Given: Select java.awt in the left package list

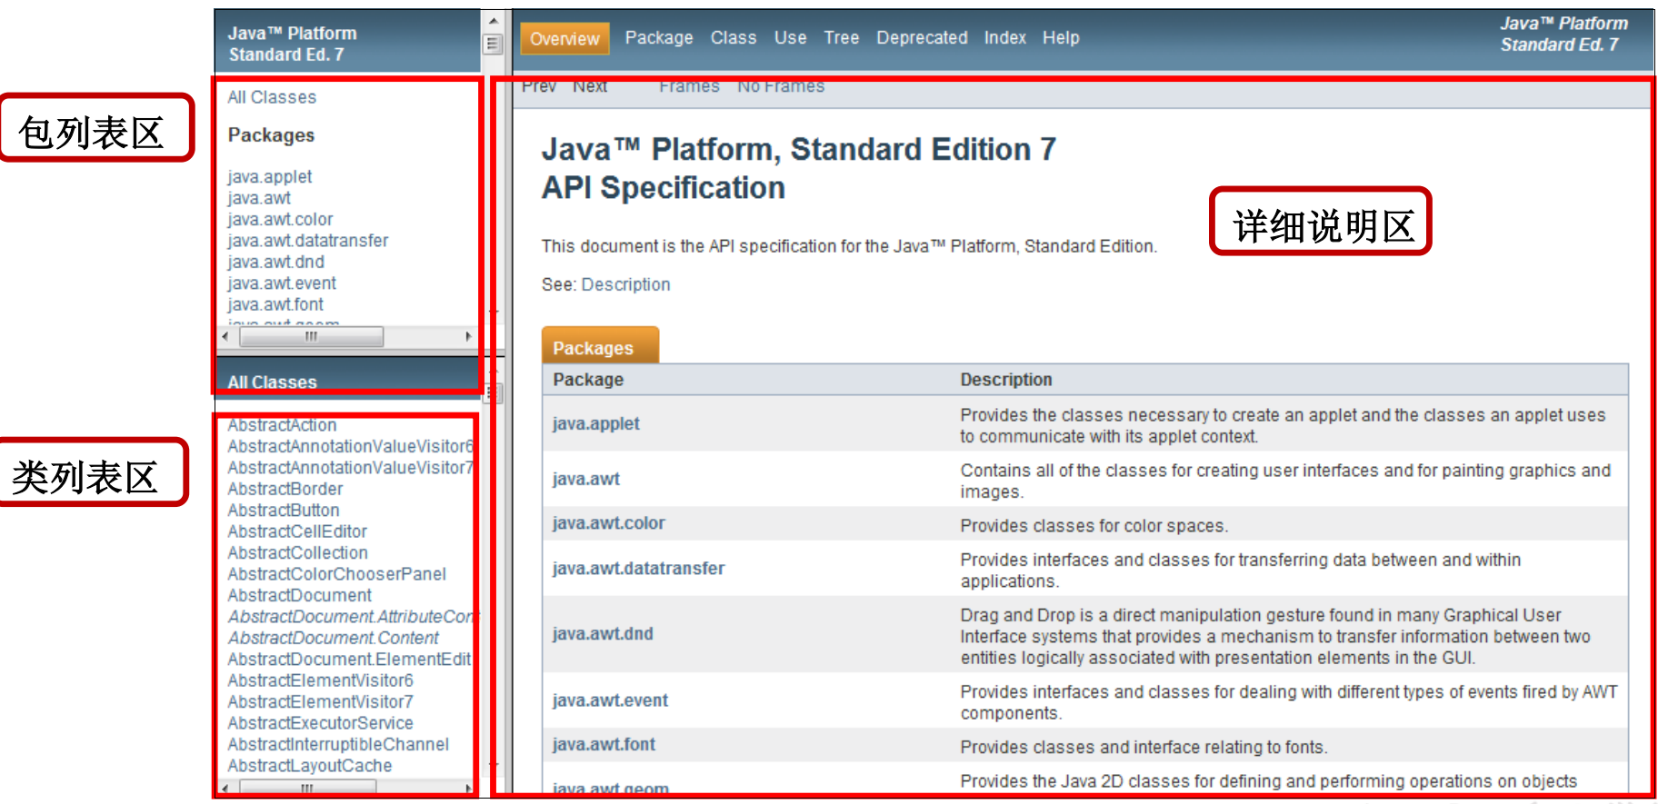Looking at the screenshot, I should point(259,198).
